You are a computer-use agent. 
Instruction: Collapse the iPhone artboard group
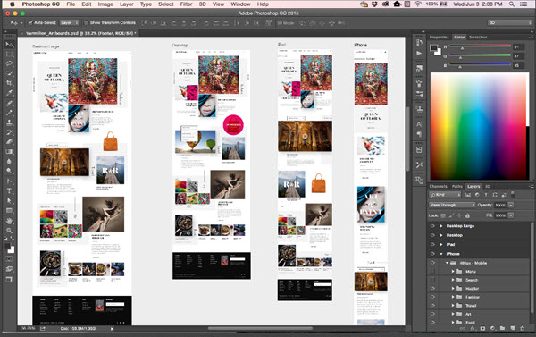(x=441, y=254)
